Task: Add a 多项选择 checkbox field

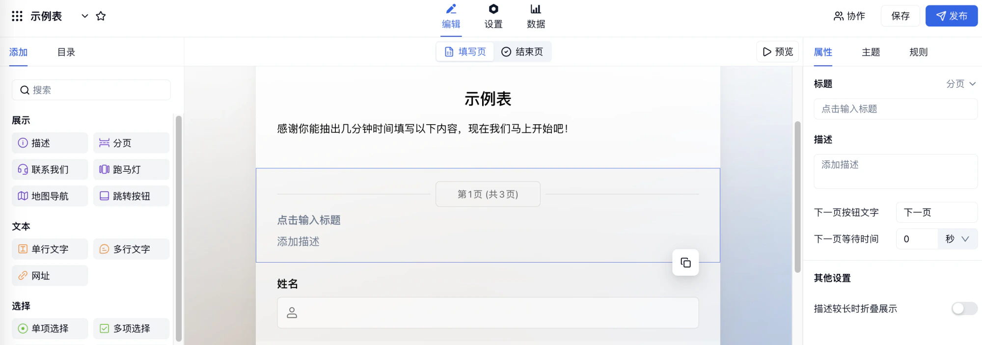Action: click(x=131, y=328)
